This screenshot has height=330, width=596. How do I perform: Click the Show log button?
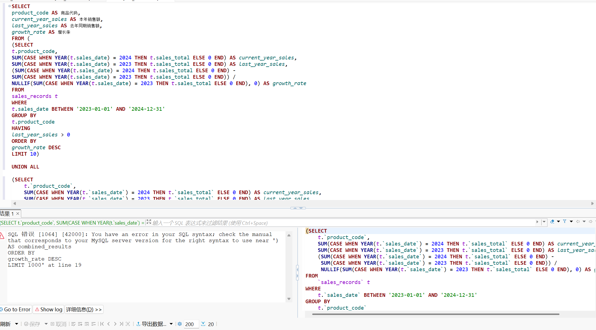pos(49,309)
